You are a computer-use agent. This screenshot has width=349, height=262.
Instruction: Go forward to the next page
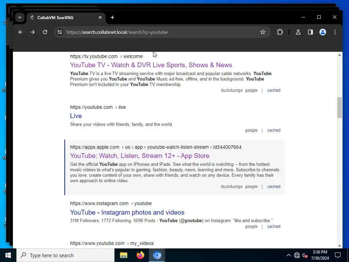coord(33,32)
